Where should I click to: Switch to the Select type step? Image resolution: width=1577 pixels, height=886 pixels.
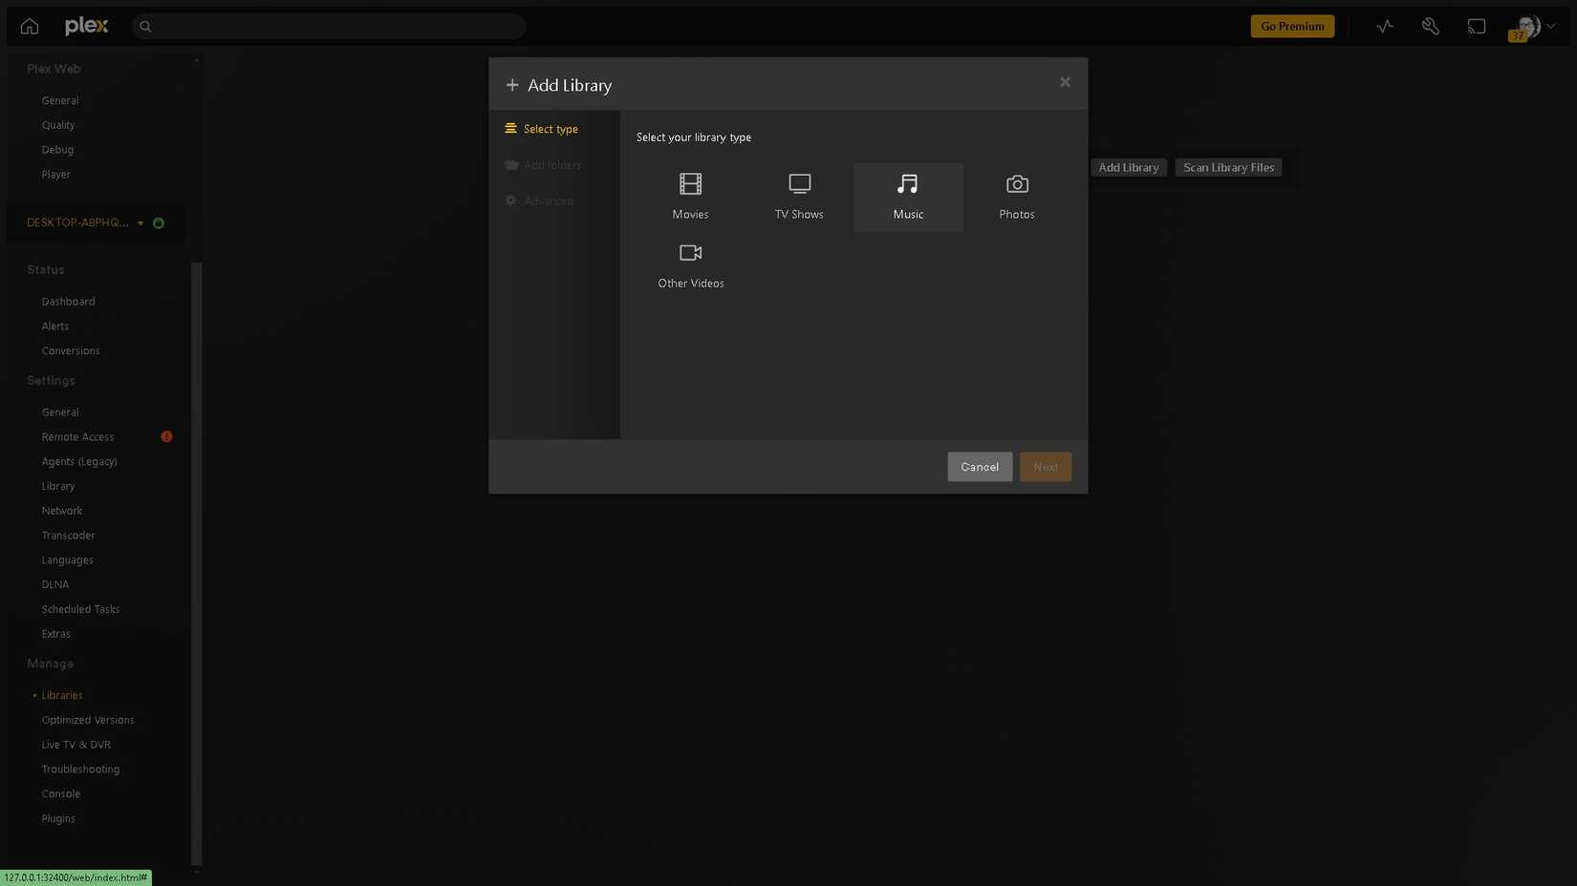[x=551, y=128]
